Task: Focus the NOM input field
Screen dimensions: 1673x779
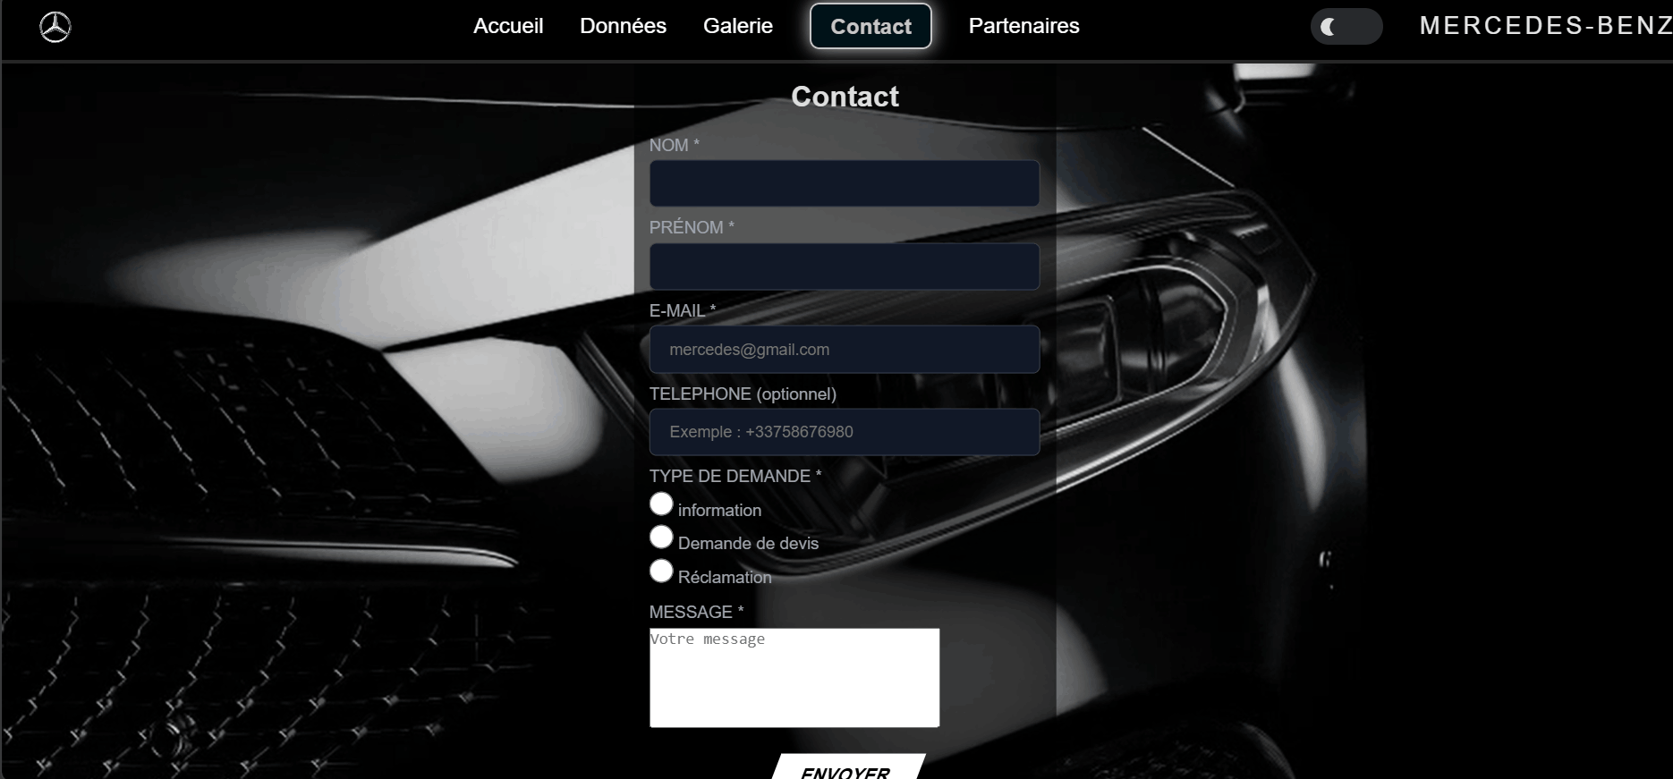Action: [844, 183]
